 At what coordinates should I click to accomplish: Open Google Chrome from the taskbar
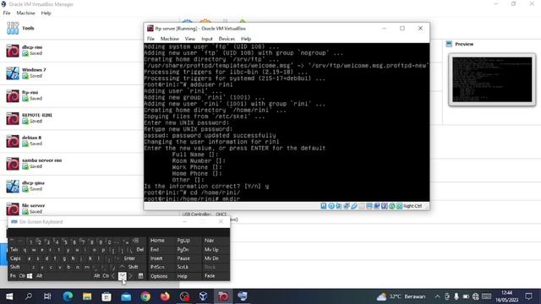(x=145, y=296)
